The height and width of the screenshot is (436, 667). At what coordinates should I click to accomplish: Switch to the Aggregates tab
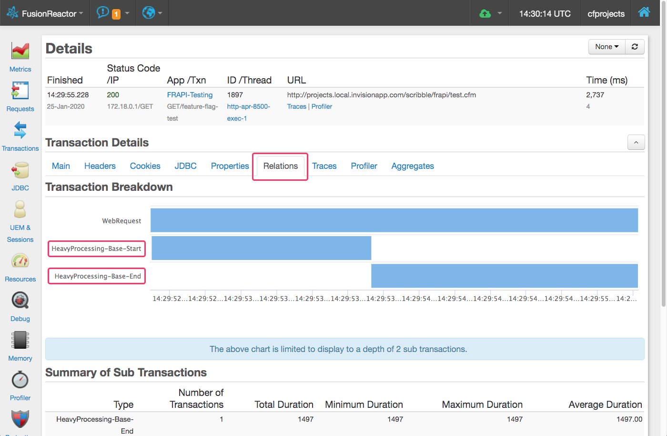(413, 166)
